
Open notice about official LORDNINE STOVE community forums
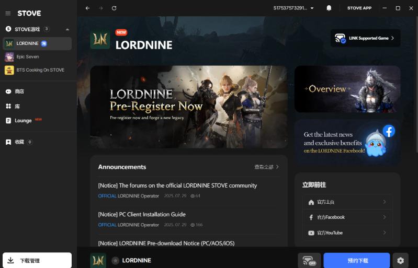click(177, 185)
